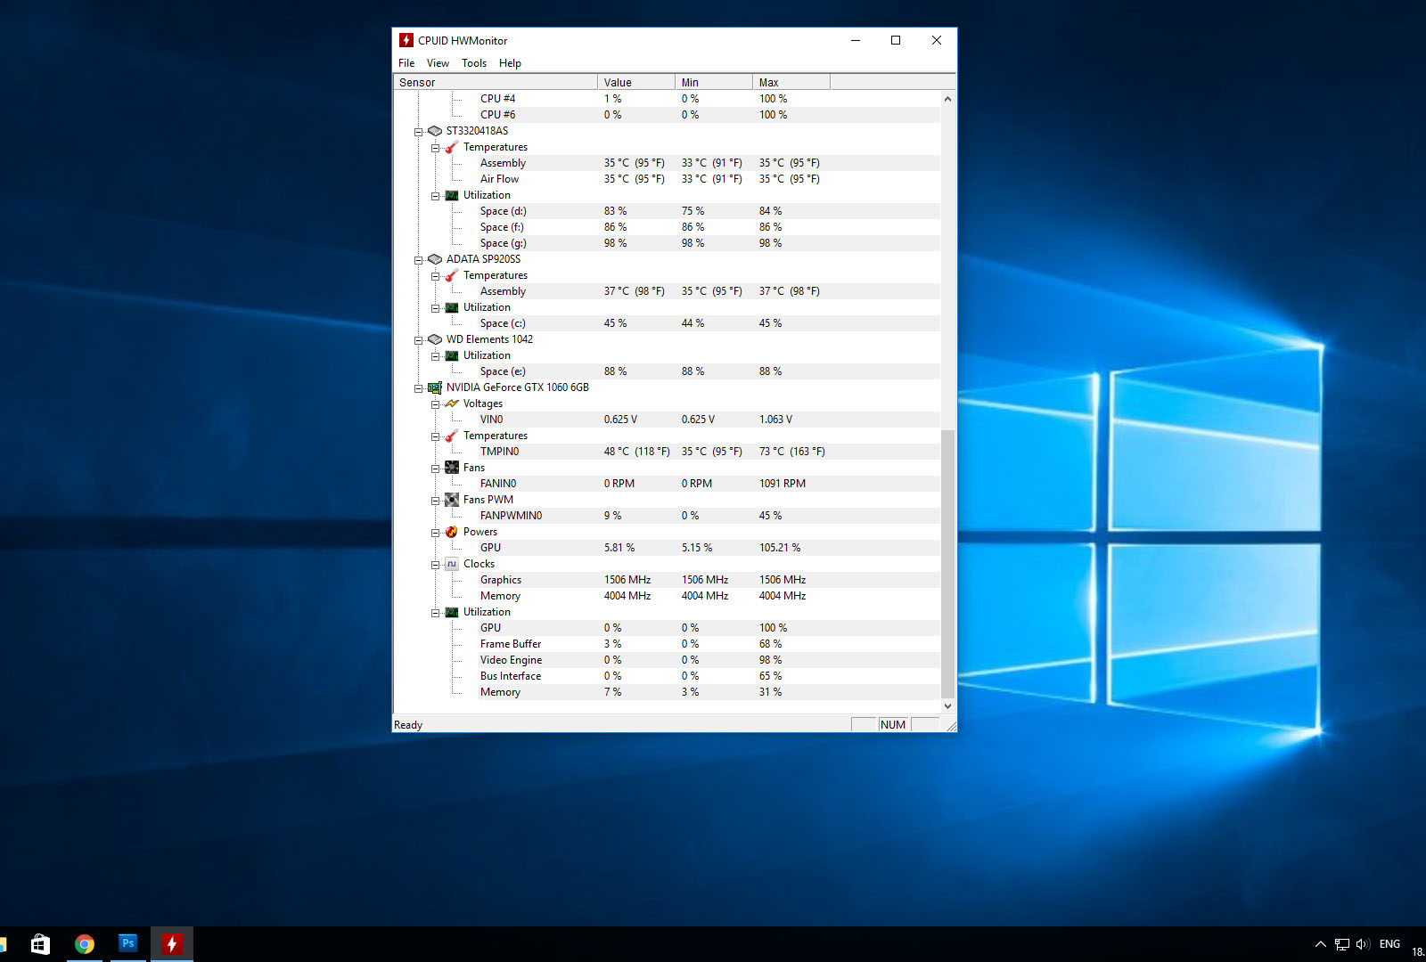Image resolution: width=1426 pixels, height=962 pixels.
Task: Collapse Utilization under ST3320418AS
Action: point(435,196)
